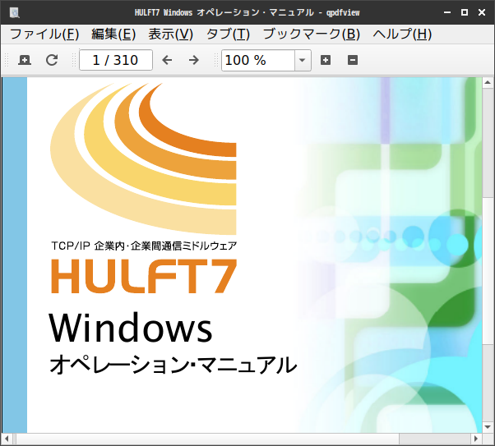Go to previous page arrow
Image resolution: width=495 pixels, height=446 pixels.
coord(167,60)
